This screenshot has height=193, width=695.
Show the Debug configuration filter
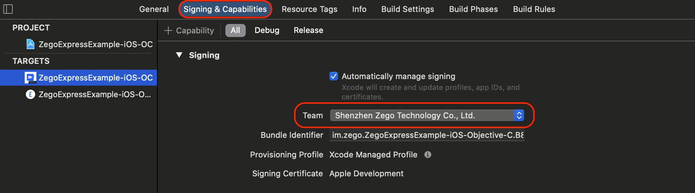267,30
